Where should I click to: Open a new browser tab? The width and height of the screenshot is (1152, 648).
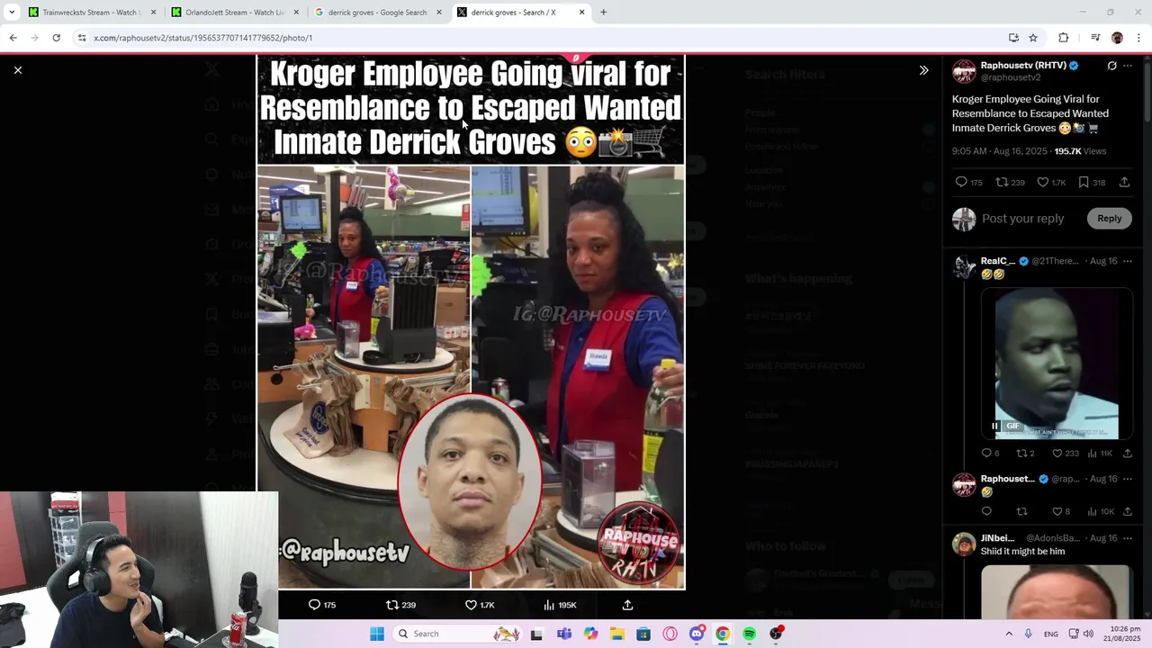click(603, 13)
